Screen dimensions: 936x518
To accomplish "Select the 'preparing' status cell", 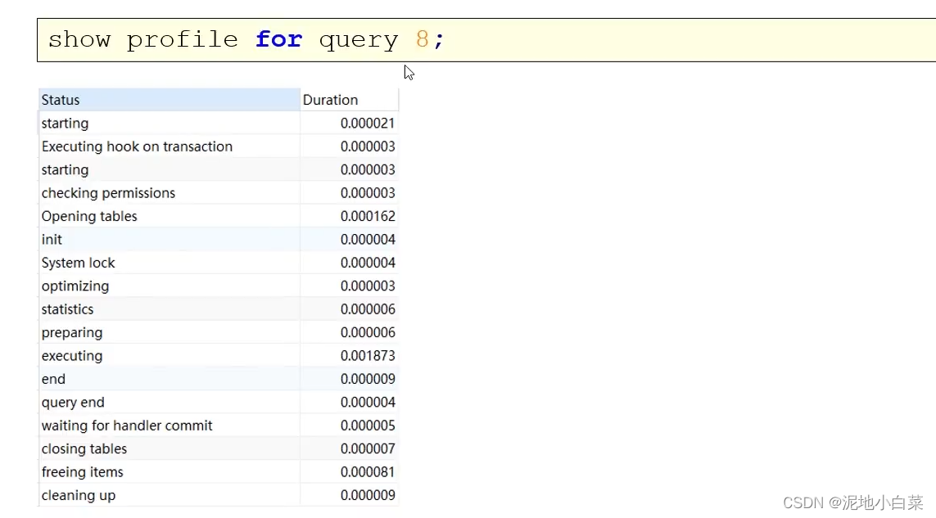I will point(170,332).
